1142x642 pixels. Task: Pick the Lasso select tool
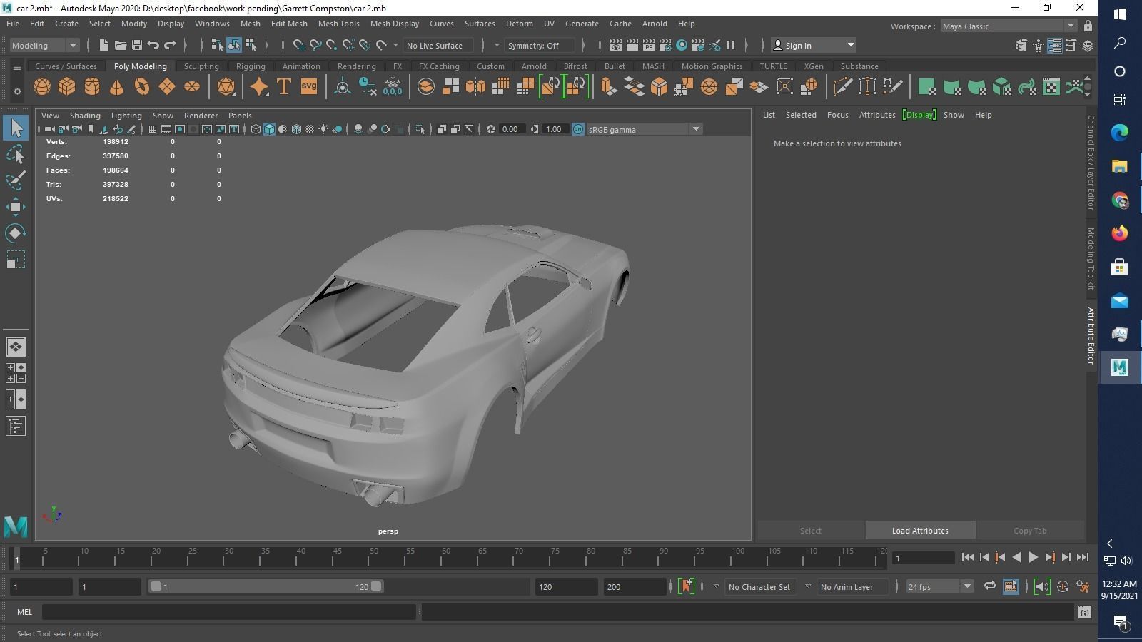click(x=15, y=154)
